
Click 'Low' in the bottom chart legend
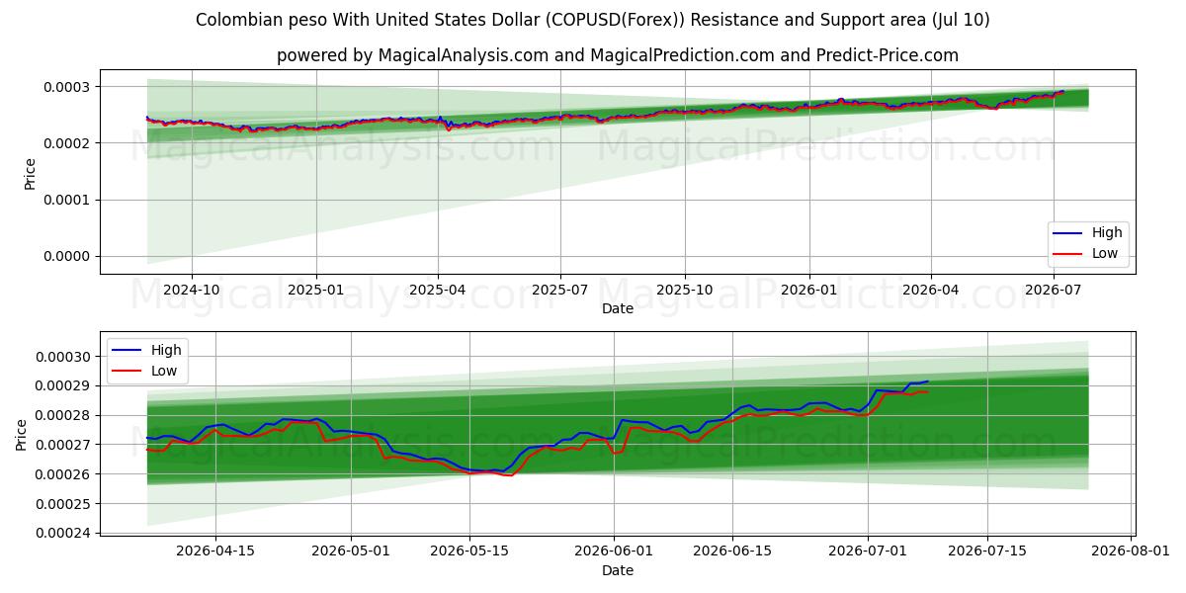[164, 371]
